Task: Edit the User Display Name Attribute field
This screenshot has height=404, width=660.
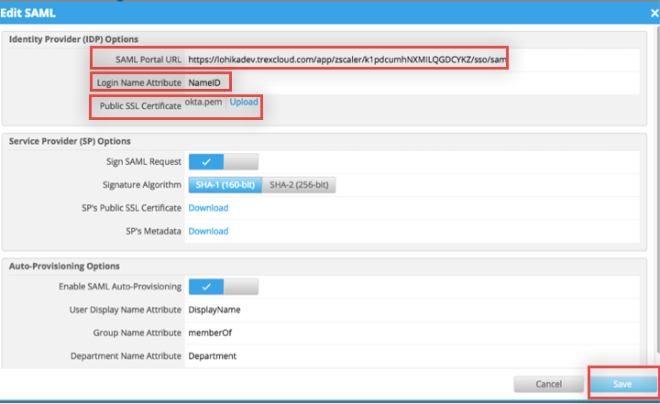Action: tap(214, 310)
